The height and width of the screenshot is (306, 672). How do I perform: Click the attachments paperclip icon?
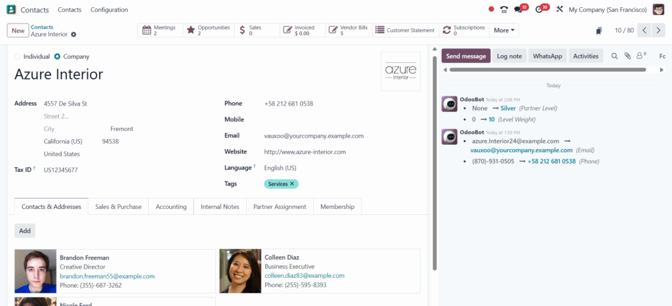click(627, 56)
